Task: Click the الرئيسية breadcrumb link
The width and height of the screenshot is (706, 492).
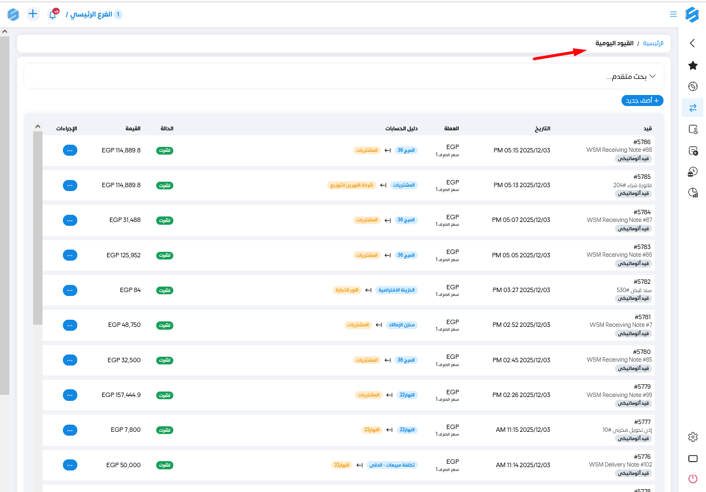Action: tap(653, 43)
